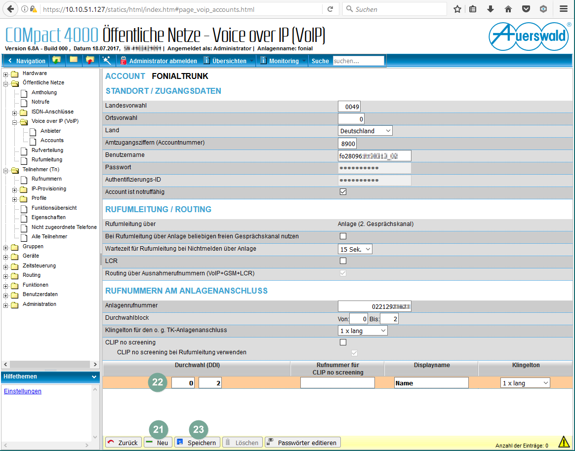
Task: Open the Einstellungen help link
Action: [22, 391]
